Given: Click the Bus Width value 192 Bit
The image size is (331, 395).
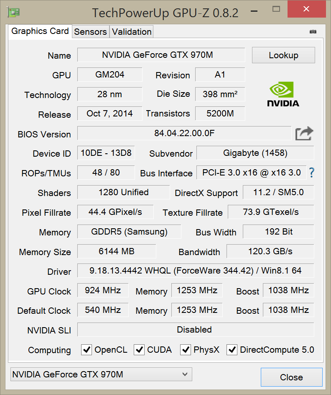Looking at the screenshot, I should pyautogui.click(x=278, y=232).
